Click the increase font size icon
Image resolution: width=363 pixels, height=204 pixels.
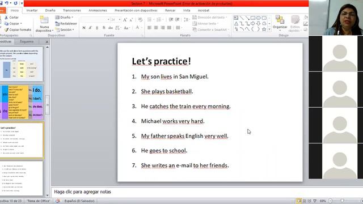click(125, 20)
